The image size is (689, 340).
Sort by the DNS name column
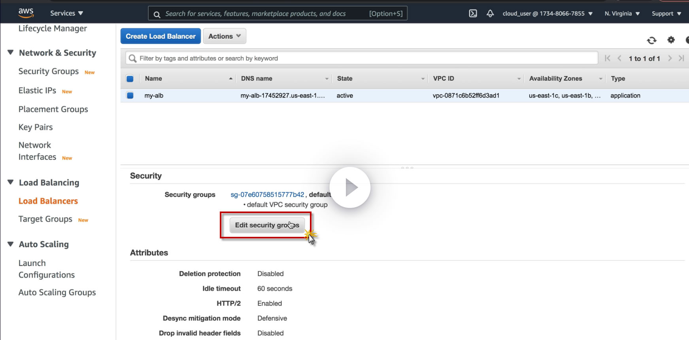point(284,79)
